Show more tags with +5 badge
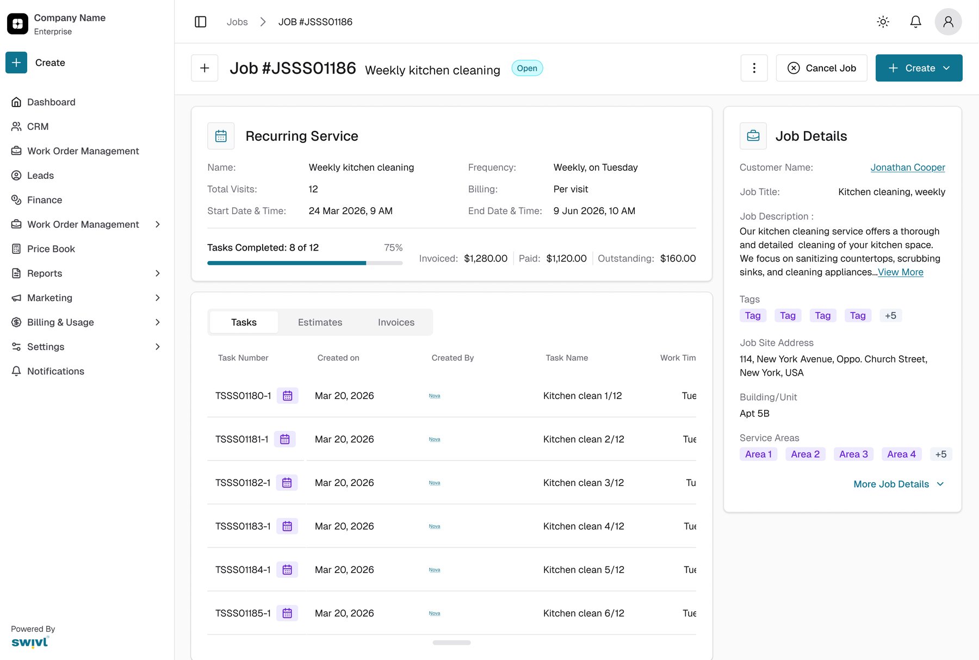The image size is (979, 660). (890, 316)
